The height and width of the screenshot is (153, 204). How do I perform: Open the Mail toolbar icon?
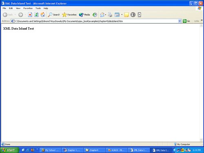pyautogui.click(x=102, y=15)
